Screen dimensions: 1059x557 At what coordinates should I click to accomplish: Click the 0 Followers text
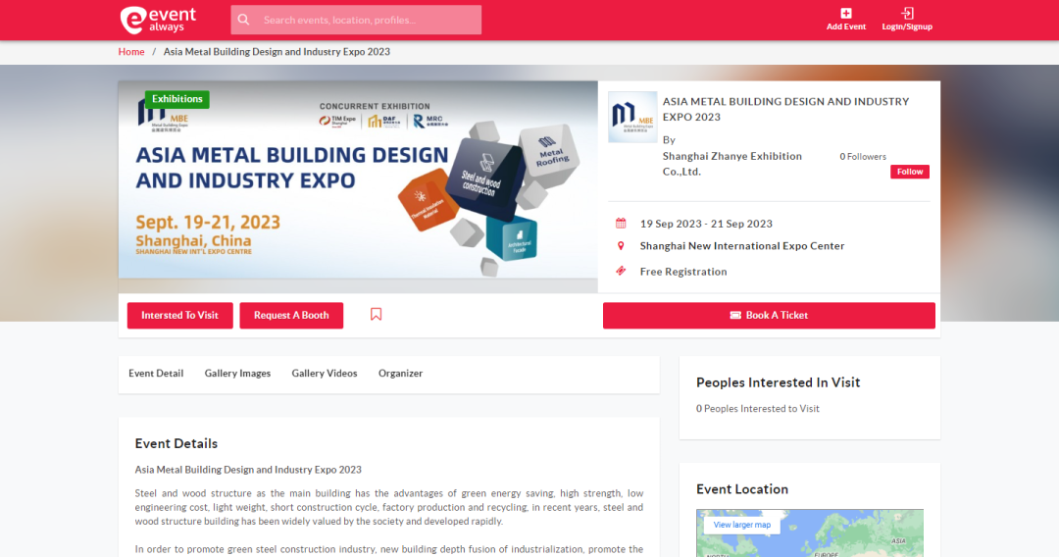click(x=863, y=157)
